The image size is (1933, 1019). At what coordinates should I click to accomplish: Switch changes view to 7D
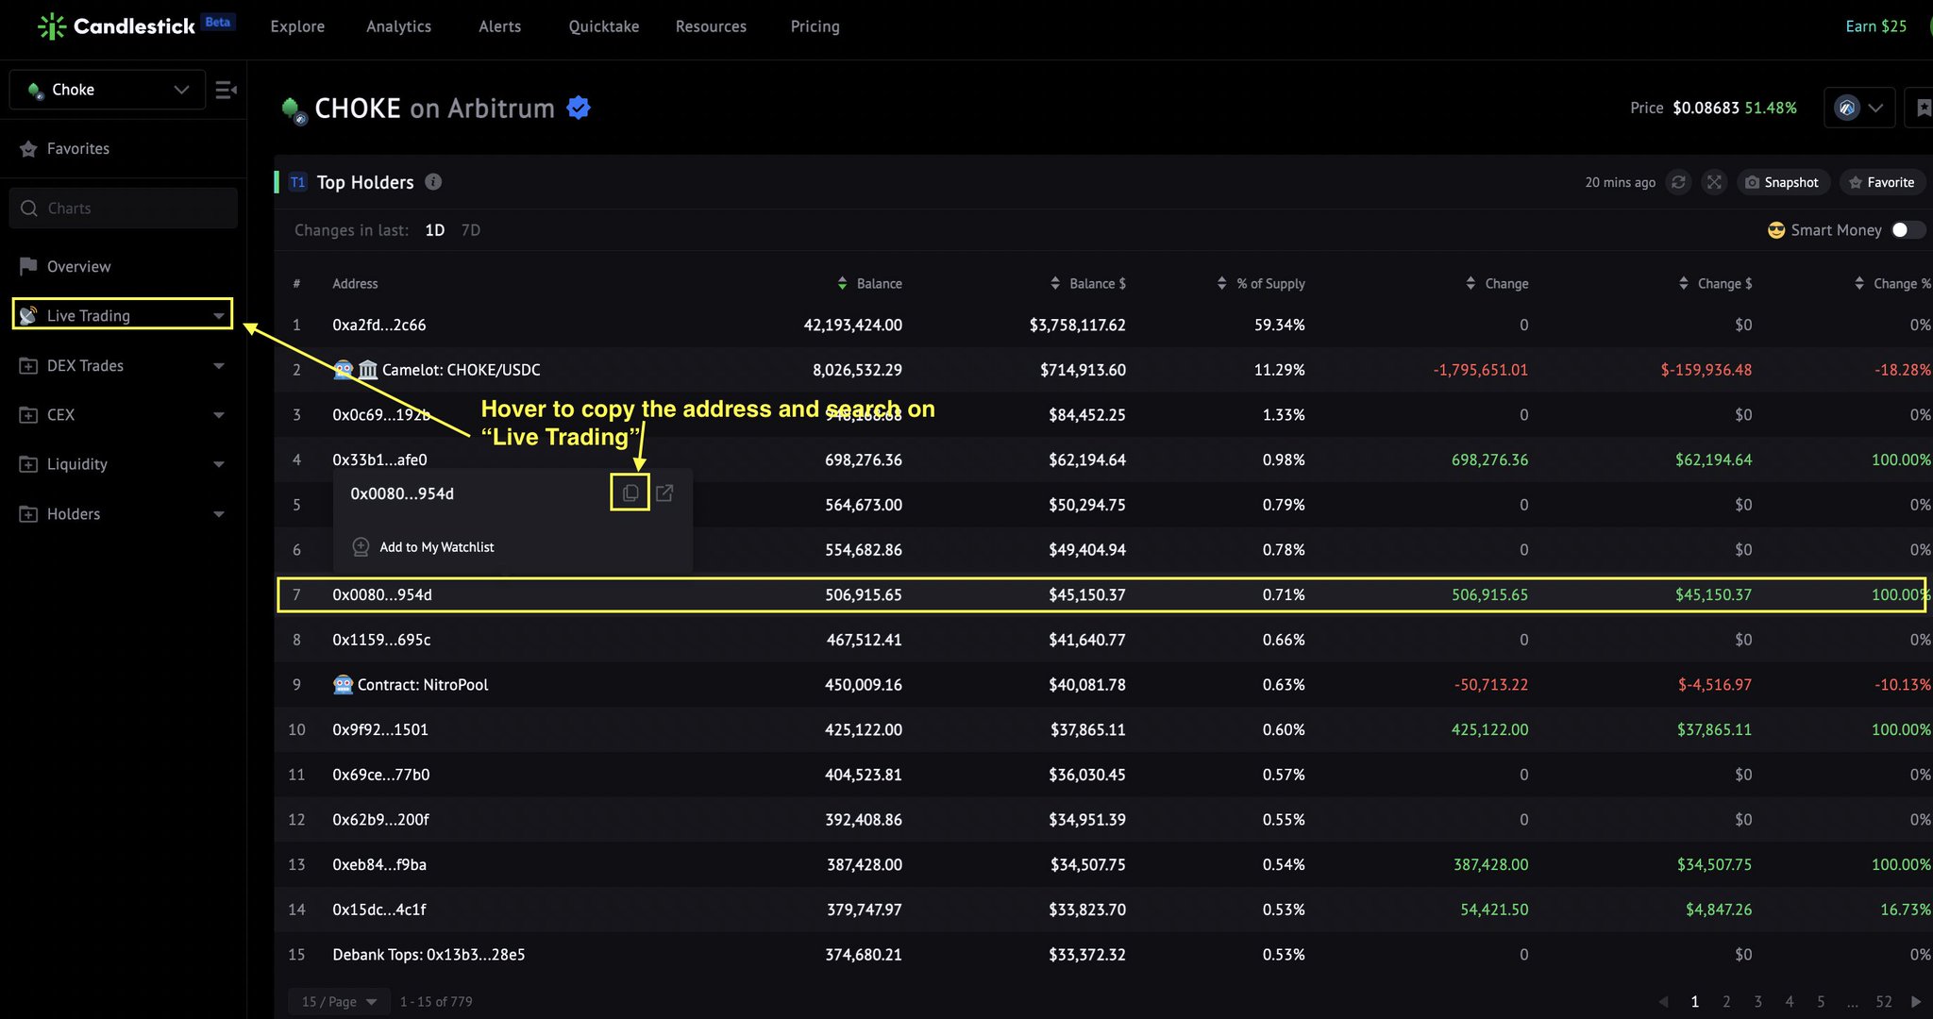tap(470, 229)
